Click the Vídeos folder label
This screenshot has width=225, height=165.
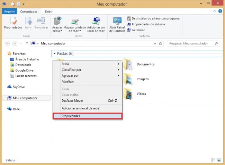click(141, 94)
